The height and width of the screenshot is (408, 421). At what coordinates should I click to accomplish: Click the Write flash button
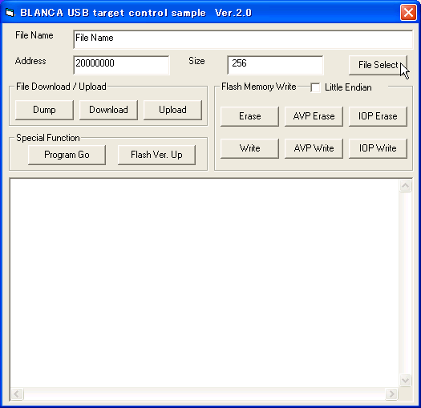[x=249, y=148]
